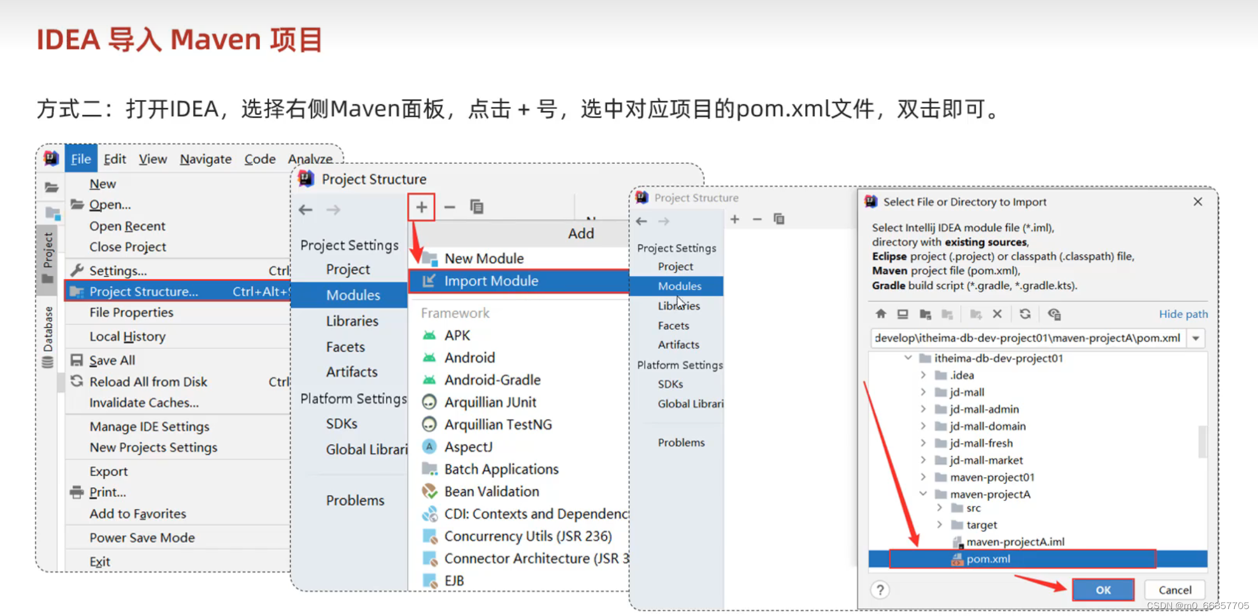Select Import Module from the Add menu
This screenshot has height=616, width=1258.
[x=491, y=281]
